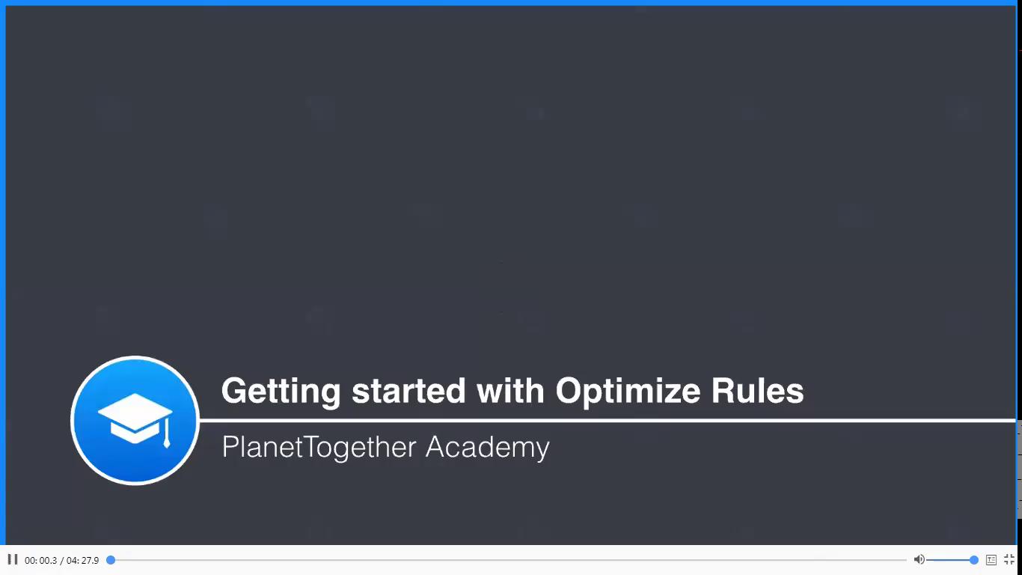Viewport: 1022px width, 575px height.
Task: Pause the video playback
Action: [13, 559]
